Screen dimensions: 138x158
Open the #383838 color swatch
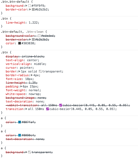pos(20,43)
